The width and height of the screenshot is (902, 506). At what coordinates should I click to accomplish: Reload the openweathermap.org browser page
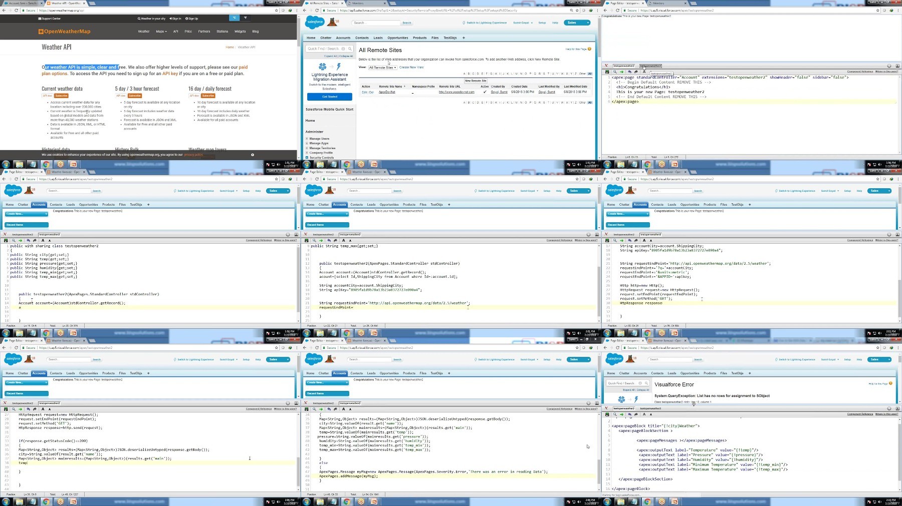click(x=16, y=10)
